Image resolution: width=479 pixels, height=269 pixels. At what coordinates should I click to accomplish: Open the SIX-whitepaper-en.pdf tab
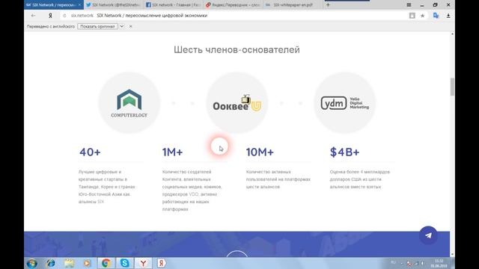coord(293,5)
